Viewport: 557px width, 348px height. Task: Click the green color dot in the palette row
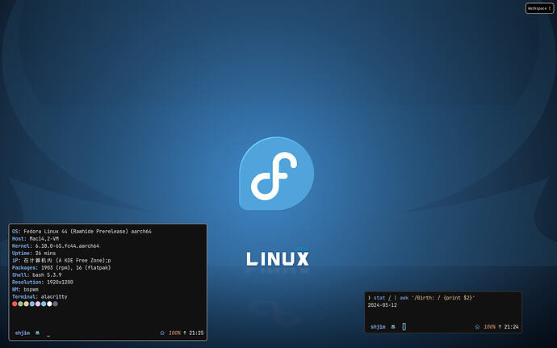pyautogui.click(x=20, y=304)
